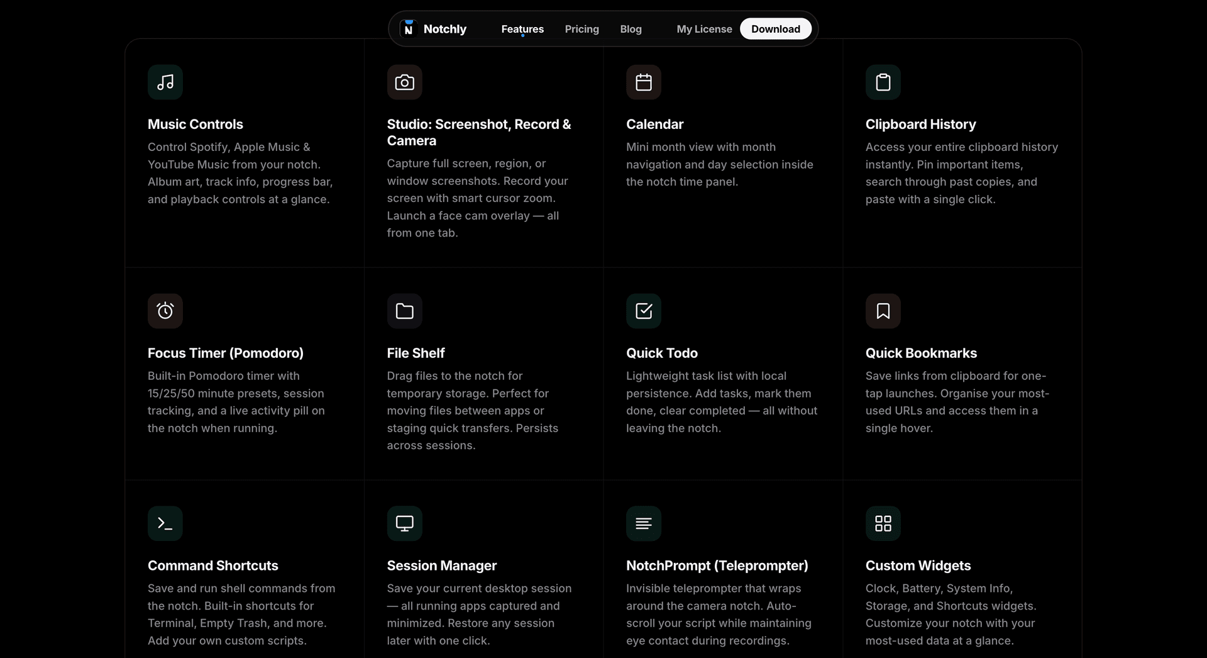Image resolution: width=1207 pixels, height=658 pixels.
Task: Click the Download button
Action: [x=776, y=29]
